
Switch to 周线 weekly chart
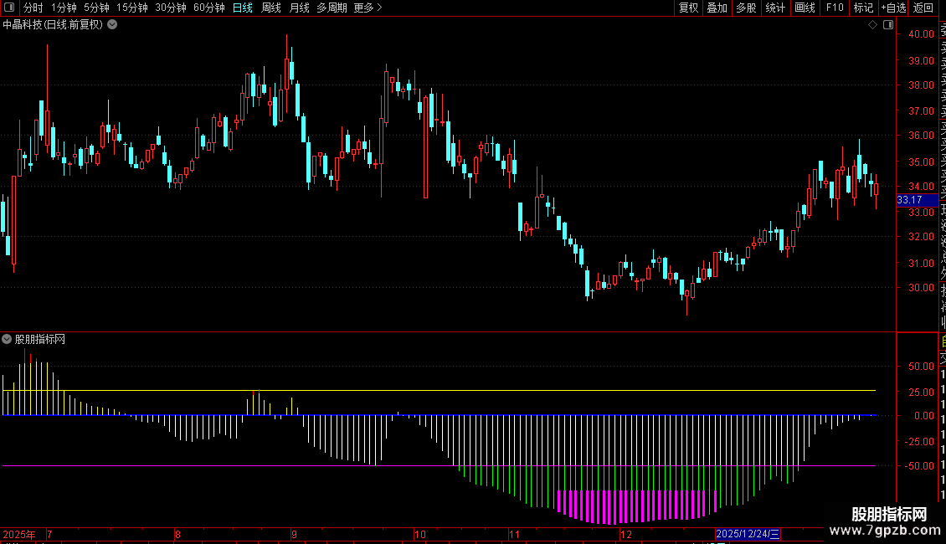pos(271,8)
